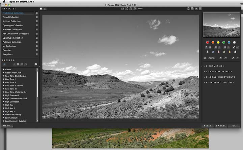Select the white color filter
The height and width of the screenshot is (150, 243).
pyautogui.click(x=234, y=42)
